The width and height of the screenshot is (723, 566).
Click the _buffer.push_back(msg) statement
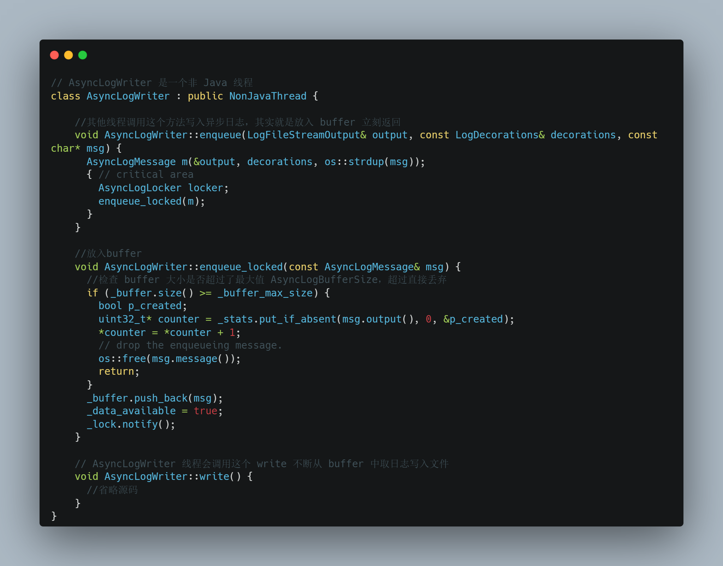155,398
